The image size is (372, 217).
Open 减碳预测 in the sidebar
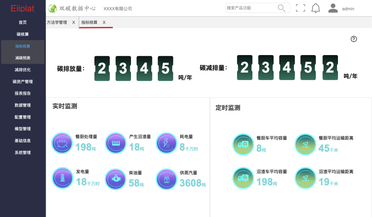click(23, 58)
